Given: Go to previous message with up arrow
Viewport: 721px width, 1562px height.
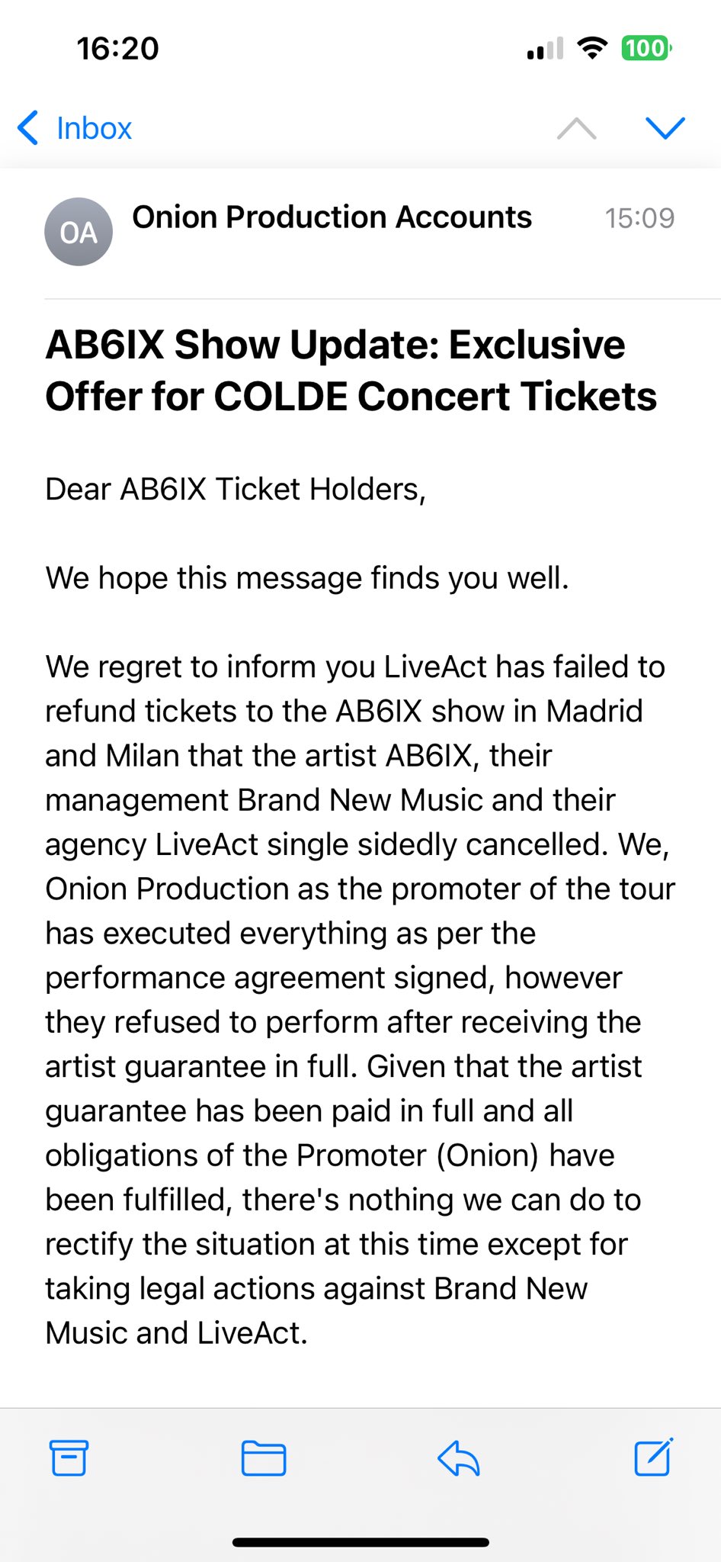Looking at the screenshot, I should coord(576,128).
